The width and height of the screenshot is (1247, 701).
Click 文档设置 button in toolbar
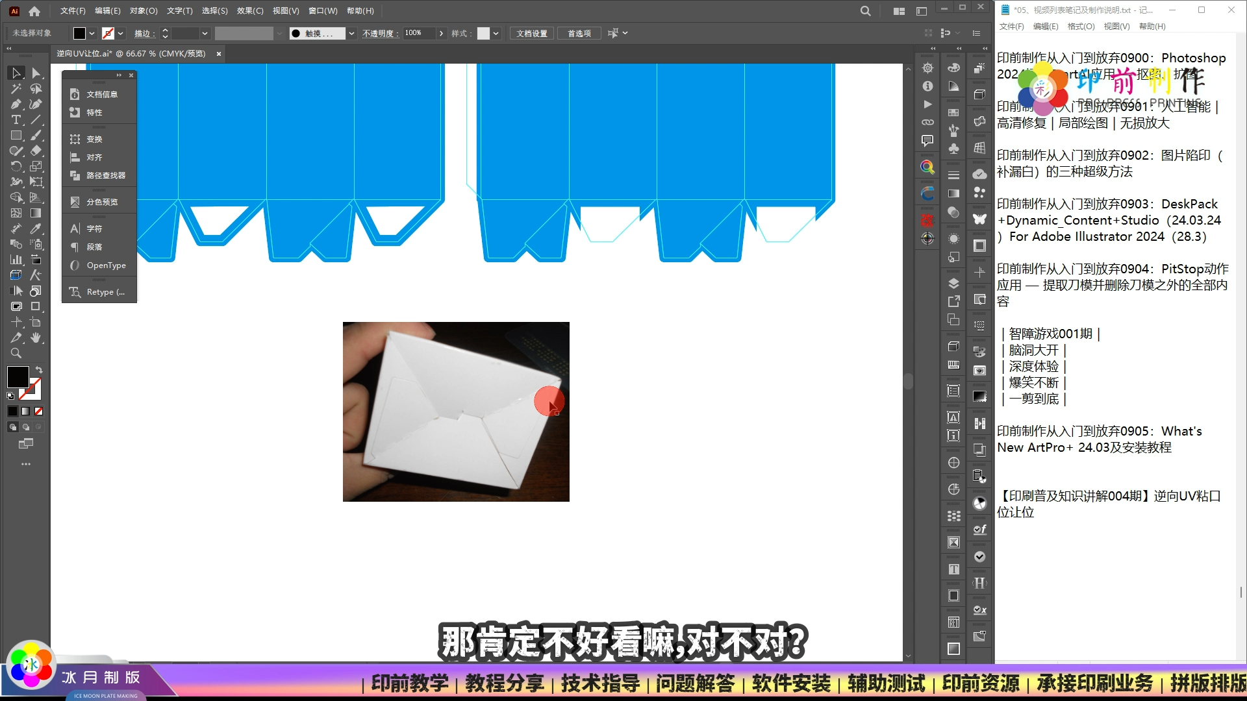[x=531, y=32]
